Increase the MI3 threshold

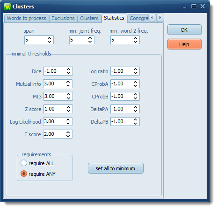[x=68, y=94]
